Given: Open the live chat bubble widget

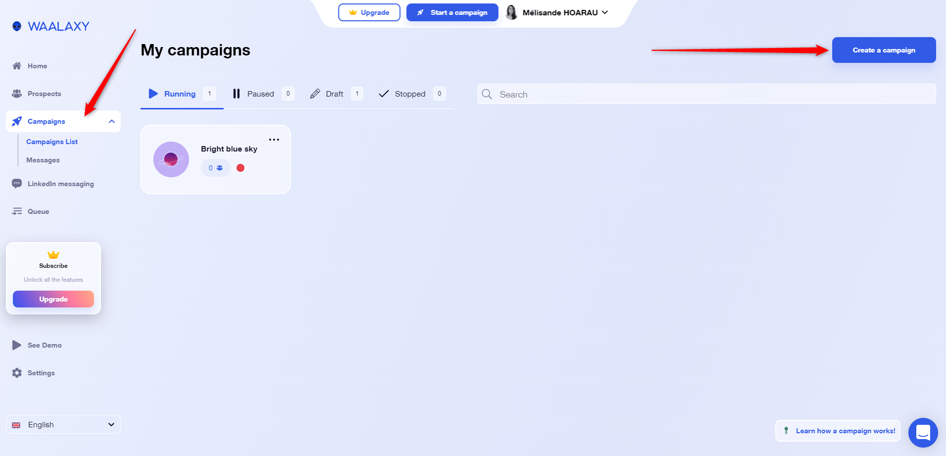Looking at the screenshot, I should click(x=923, y=433).
